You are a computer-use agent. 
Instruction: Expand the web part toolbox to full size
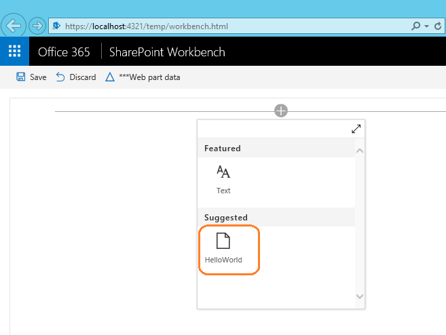(356, 129)
